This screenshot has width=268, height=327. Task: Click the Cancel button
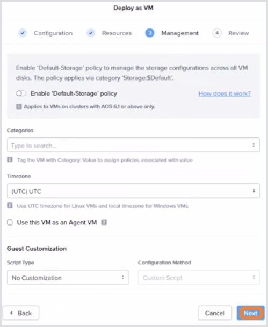click(x=215, y=313)
